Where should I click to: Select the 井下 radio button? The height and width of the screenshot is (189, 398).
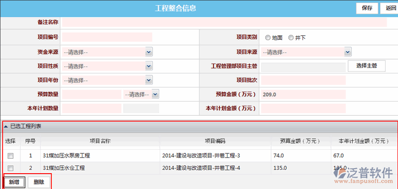point(291,38)
